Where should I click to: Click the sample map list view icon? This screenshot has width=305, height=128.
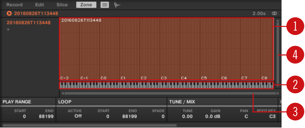click(x=105, y=5)
